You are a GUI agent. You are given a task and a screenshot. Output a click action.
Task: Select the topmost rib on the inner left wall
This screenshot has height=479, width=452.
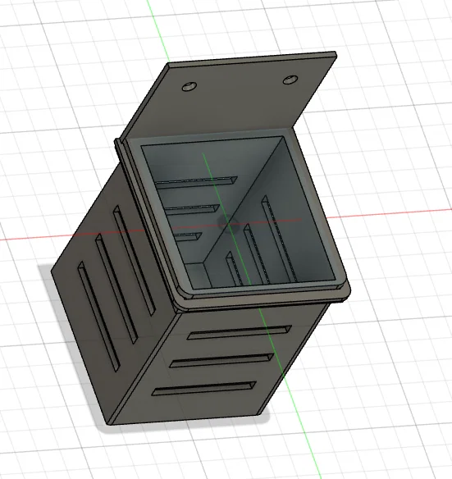click(196, 182)
